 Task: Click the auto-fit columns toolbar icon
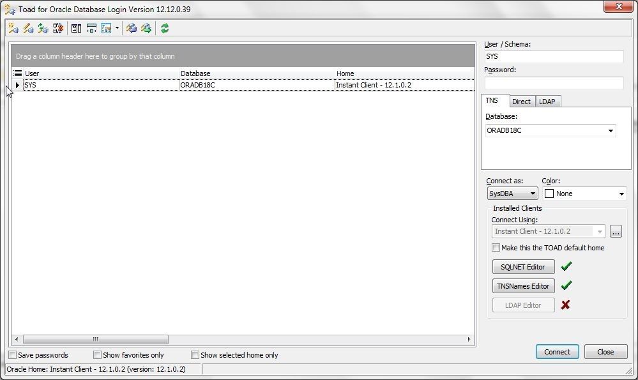pyautogui.click(x=91, y=28)
